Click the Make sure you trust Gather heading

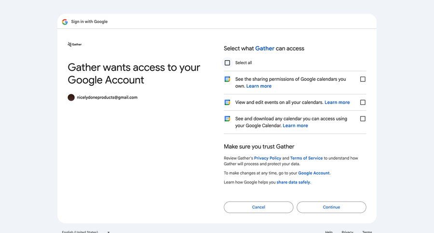point(259,146)
